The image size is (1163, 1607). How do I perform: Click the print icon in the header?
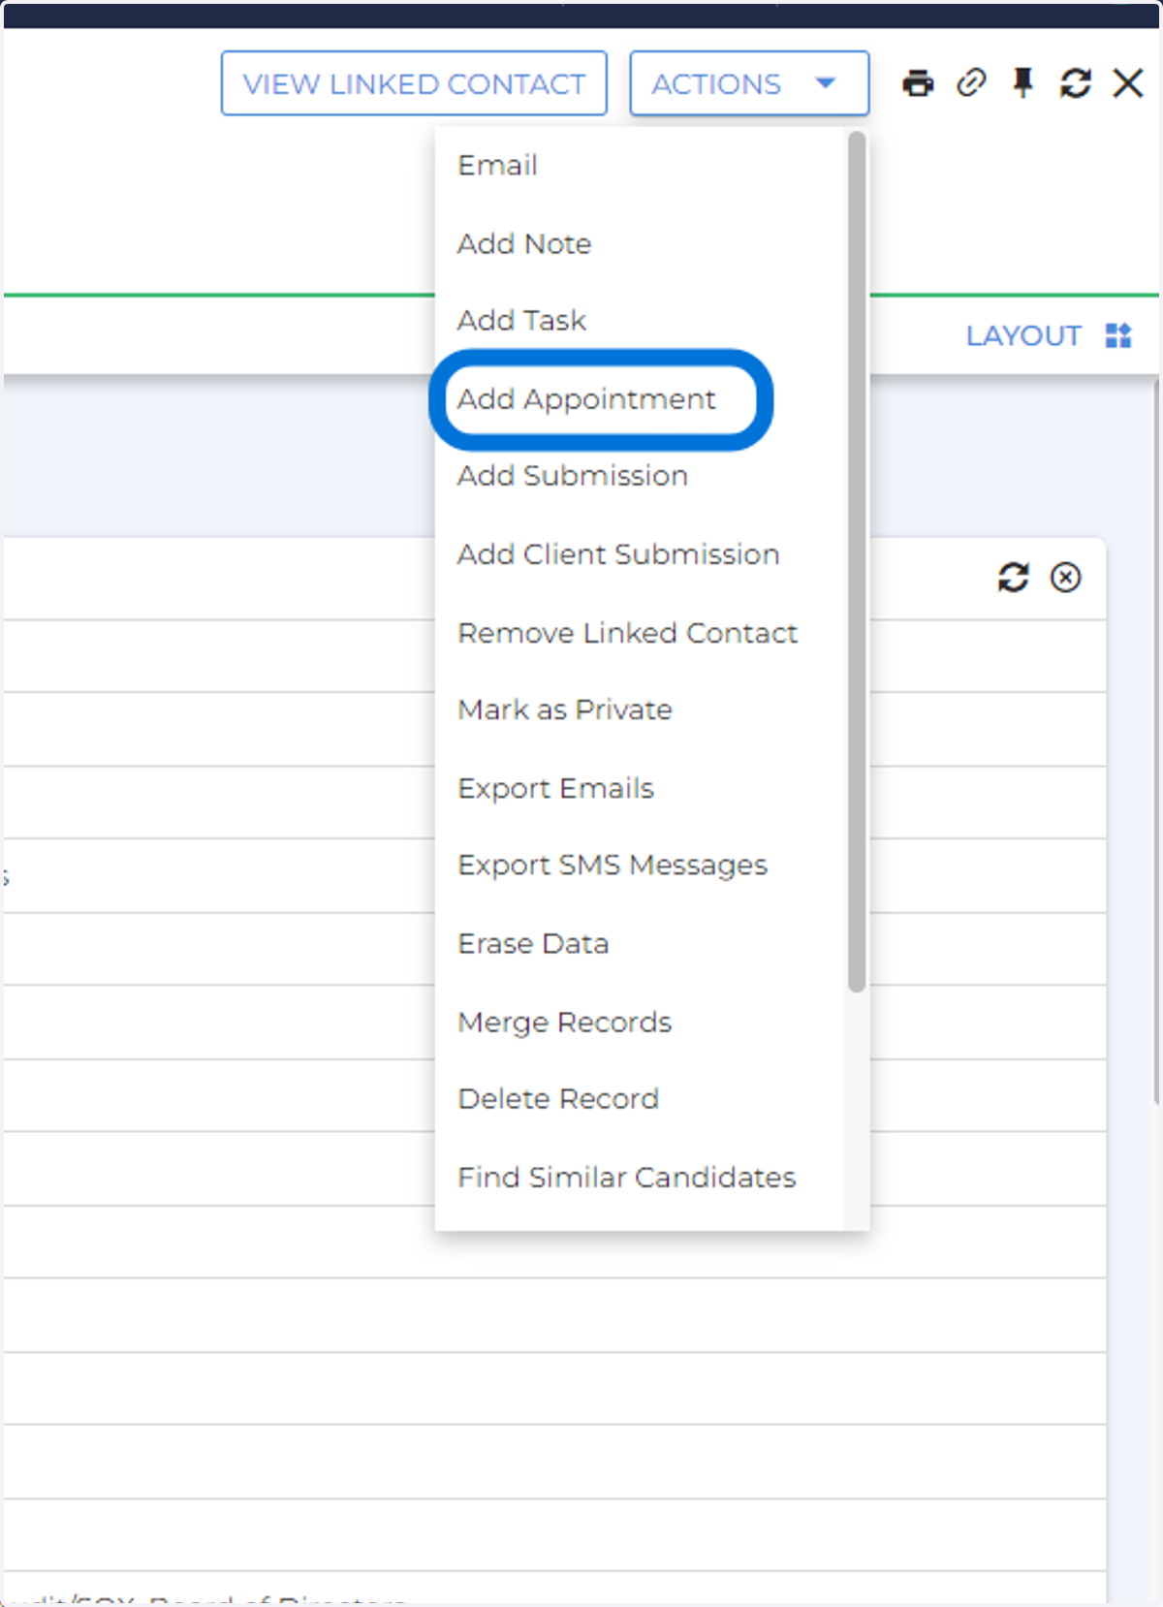pyautogui.click(x=918, y=83)
